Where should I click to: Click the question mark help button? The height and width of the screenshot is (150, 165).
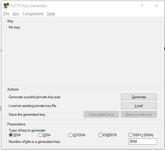pos(142,6)
